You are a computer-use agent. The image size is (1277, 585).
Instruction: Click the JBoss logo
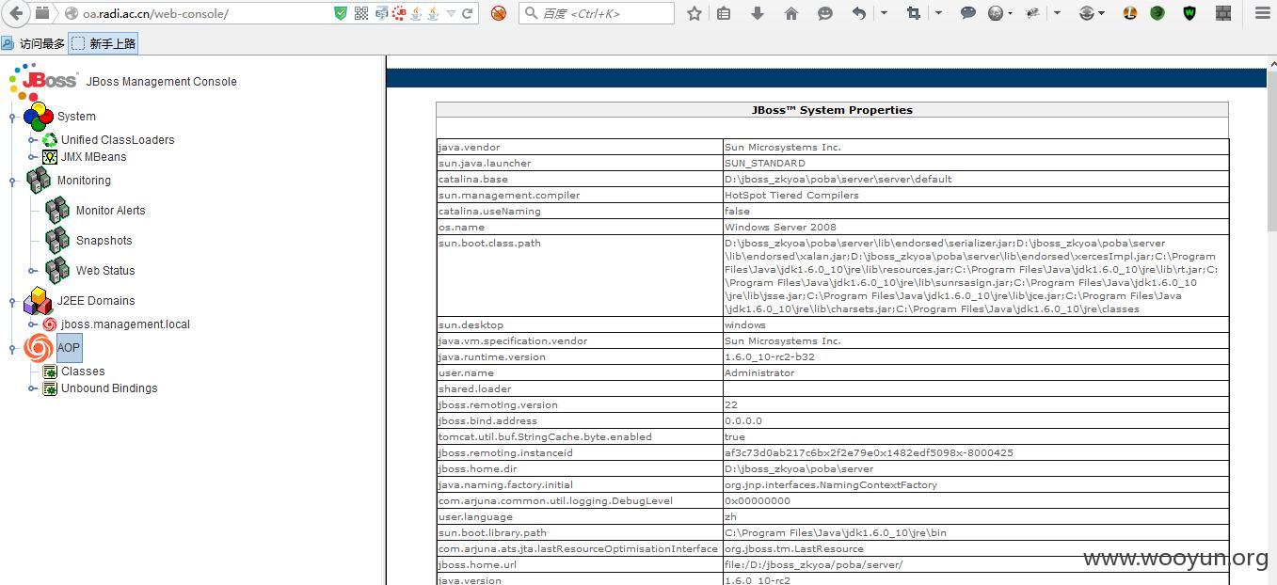coord(43,80)
